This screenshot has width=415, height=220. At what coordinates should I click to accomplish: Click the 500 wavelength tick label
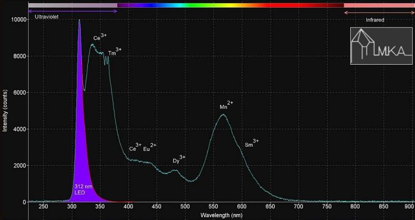[x=185, y=207]
